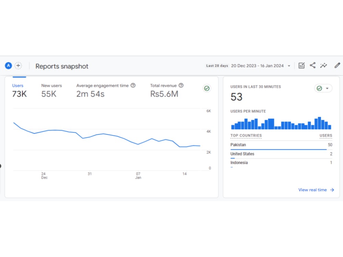343x257 pixels.
Task: Add a comparison with the plus icon
Action: (19, 65)
